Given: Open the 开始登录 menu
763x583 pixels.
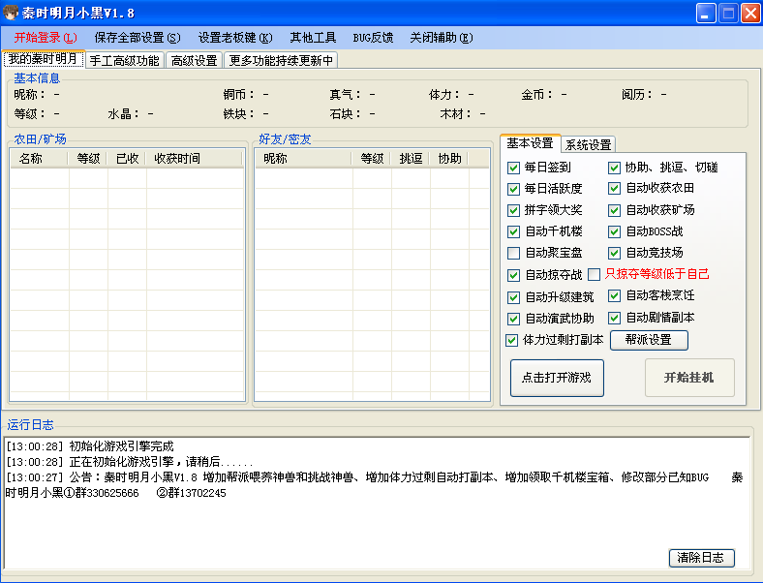Looking at the screenshot, I should point(45,38).
